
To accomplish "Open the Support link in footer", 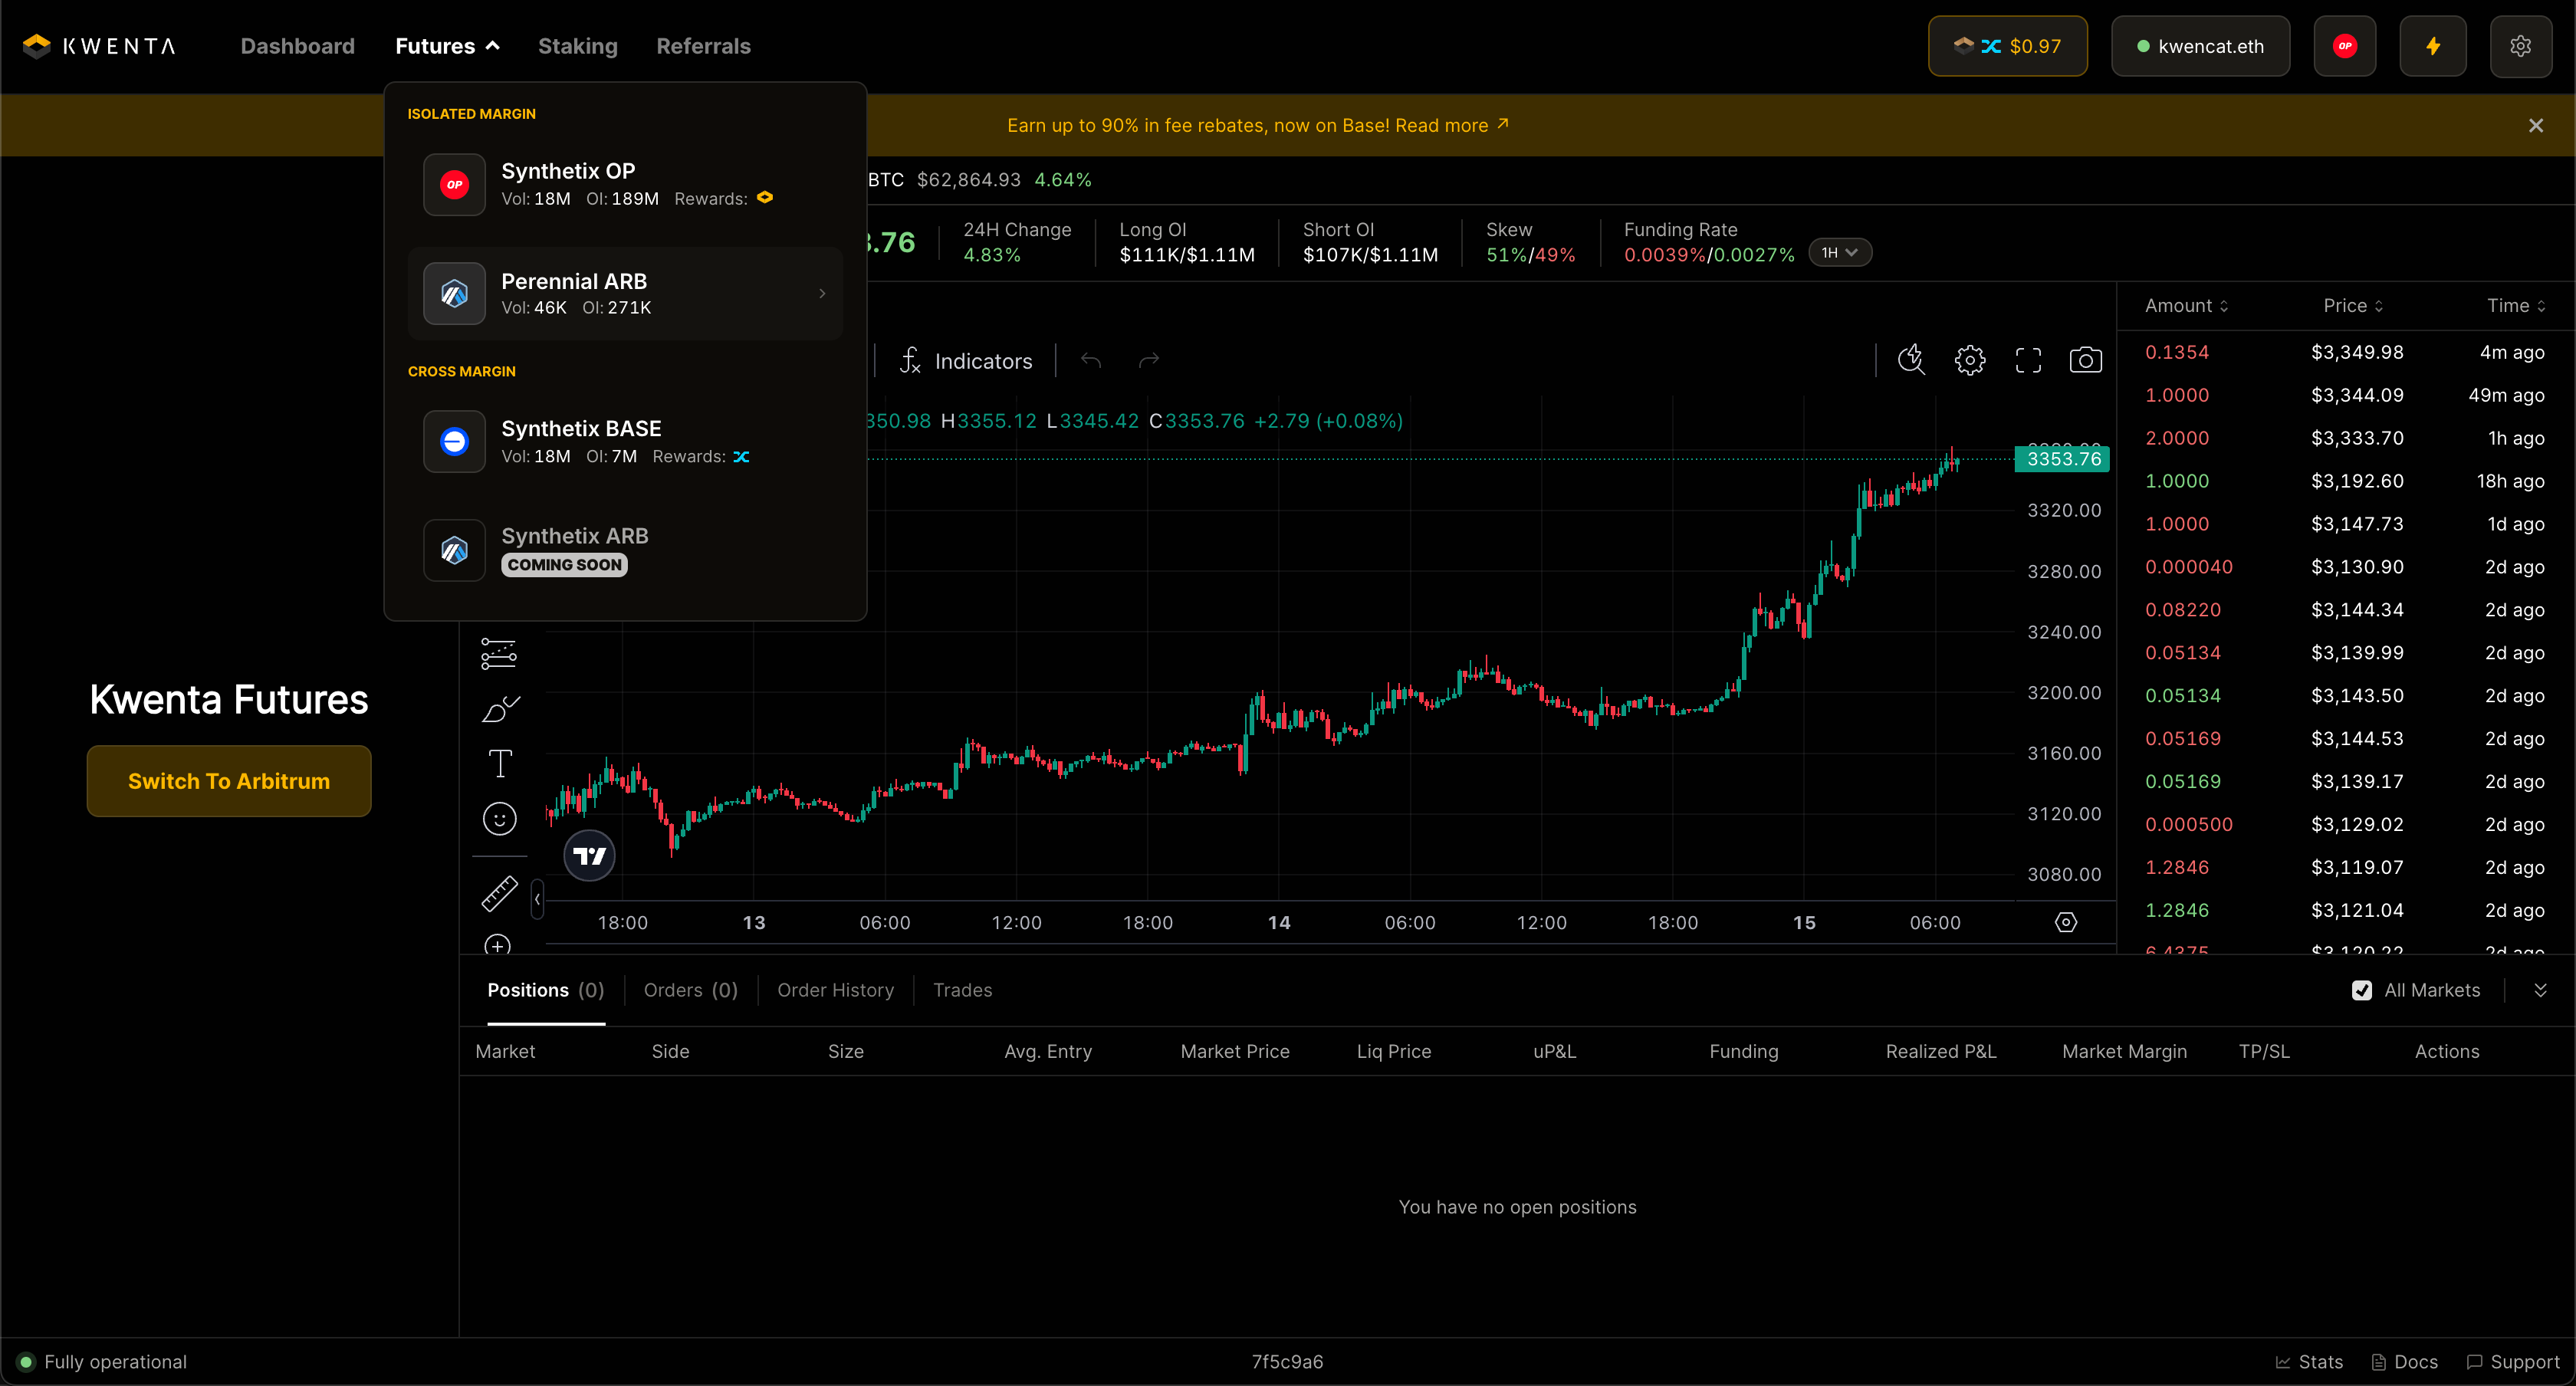I will tap(2512, 1362).
